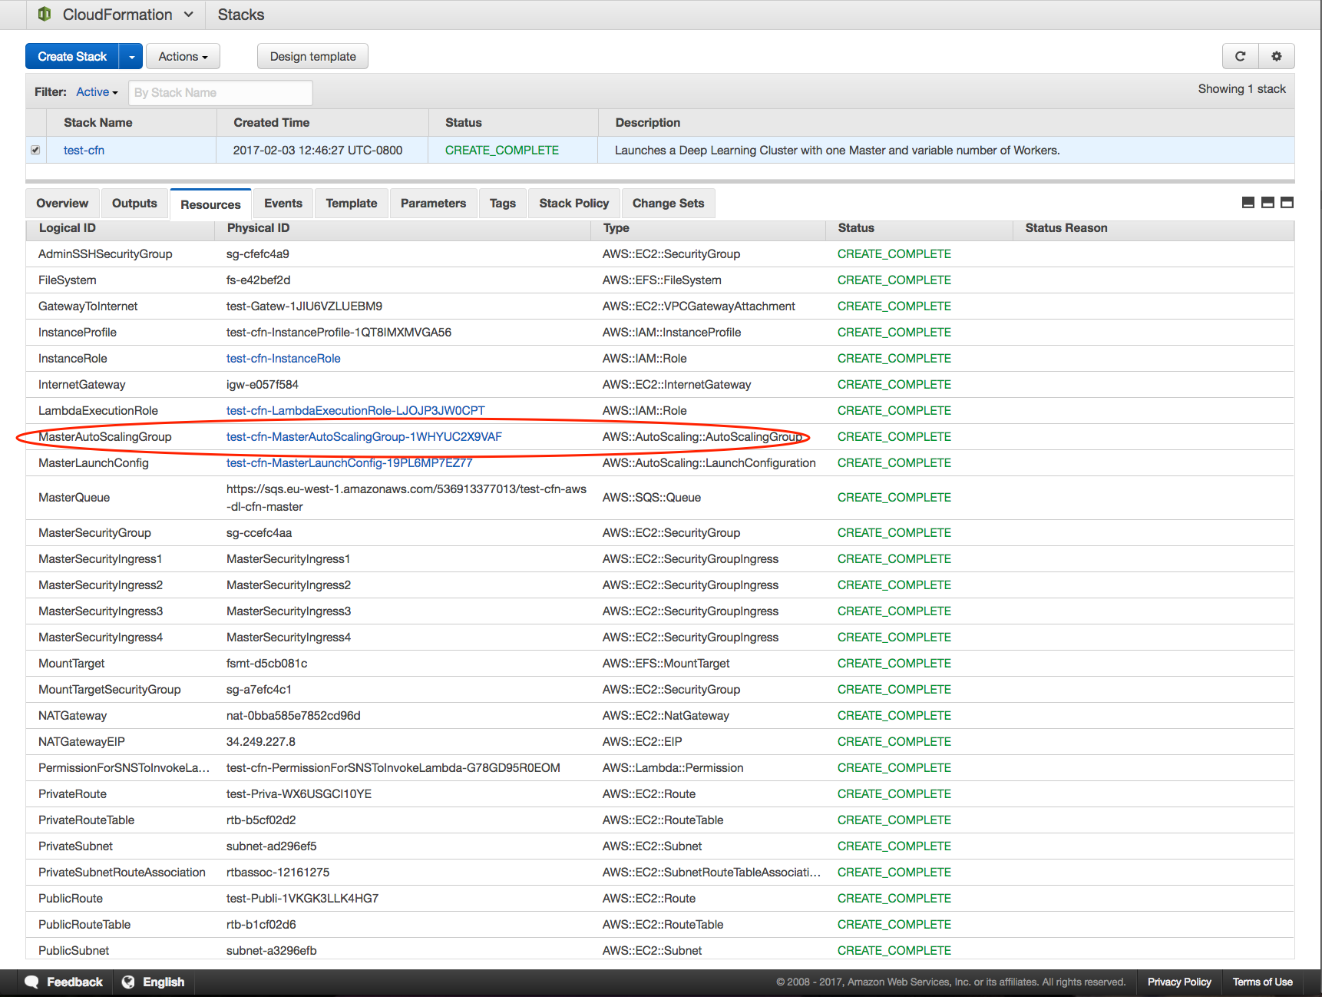Click the NATGatewayEIP address 34.249.227.8
This screenshot has height=997, width=1322.
(x=261, y=742)
